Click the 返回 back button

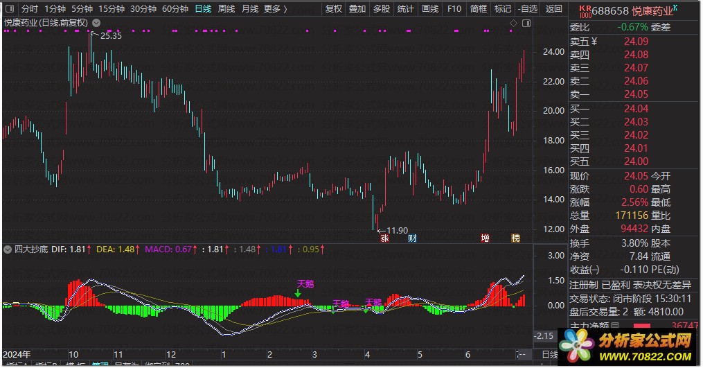553,8
